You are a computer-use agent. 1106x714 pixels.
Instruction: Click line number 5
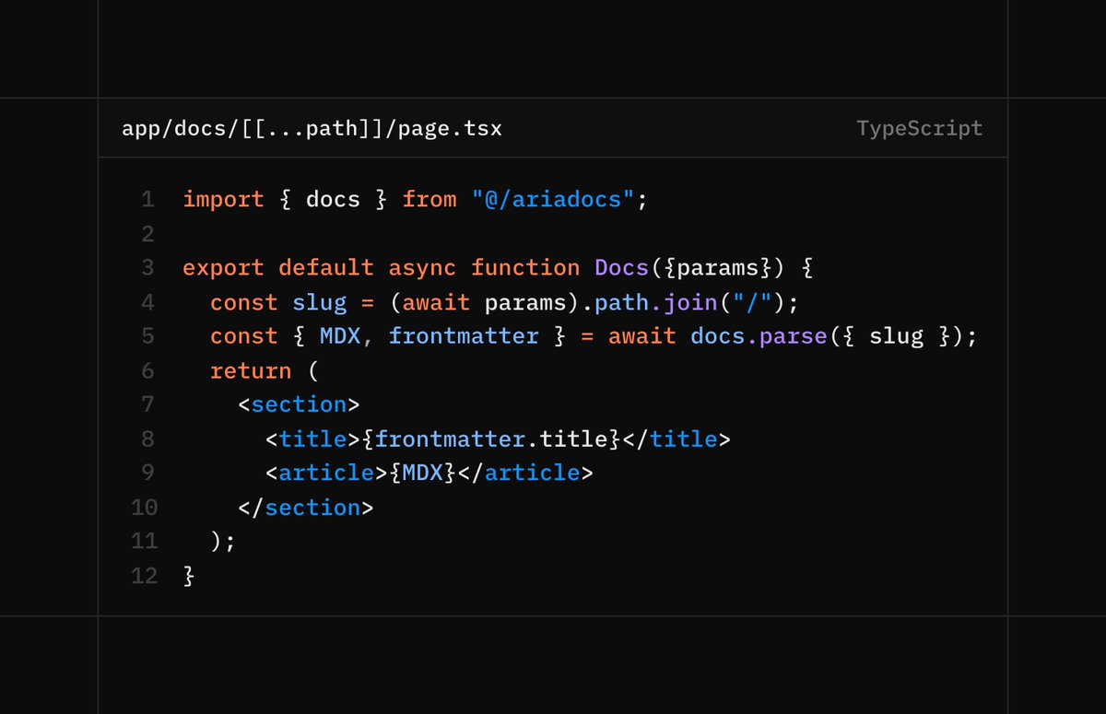[x=147, y=336]
